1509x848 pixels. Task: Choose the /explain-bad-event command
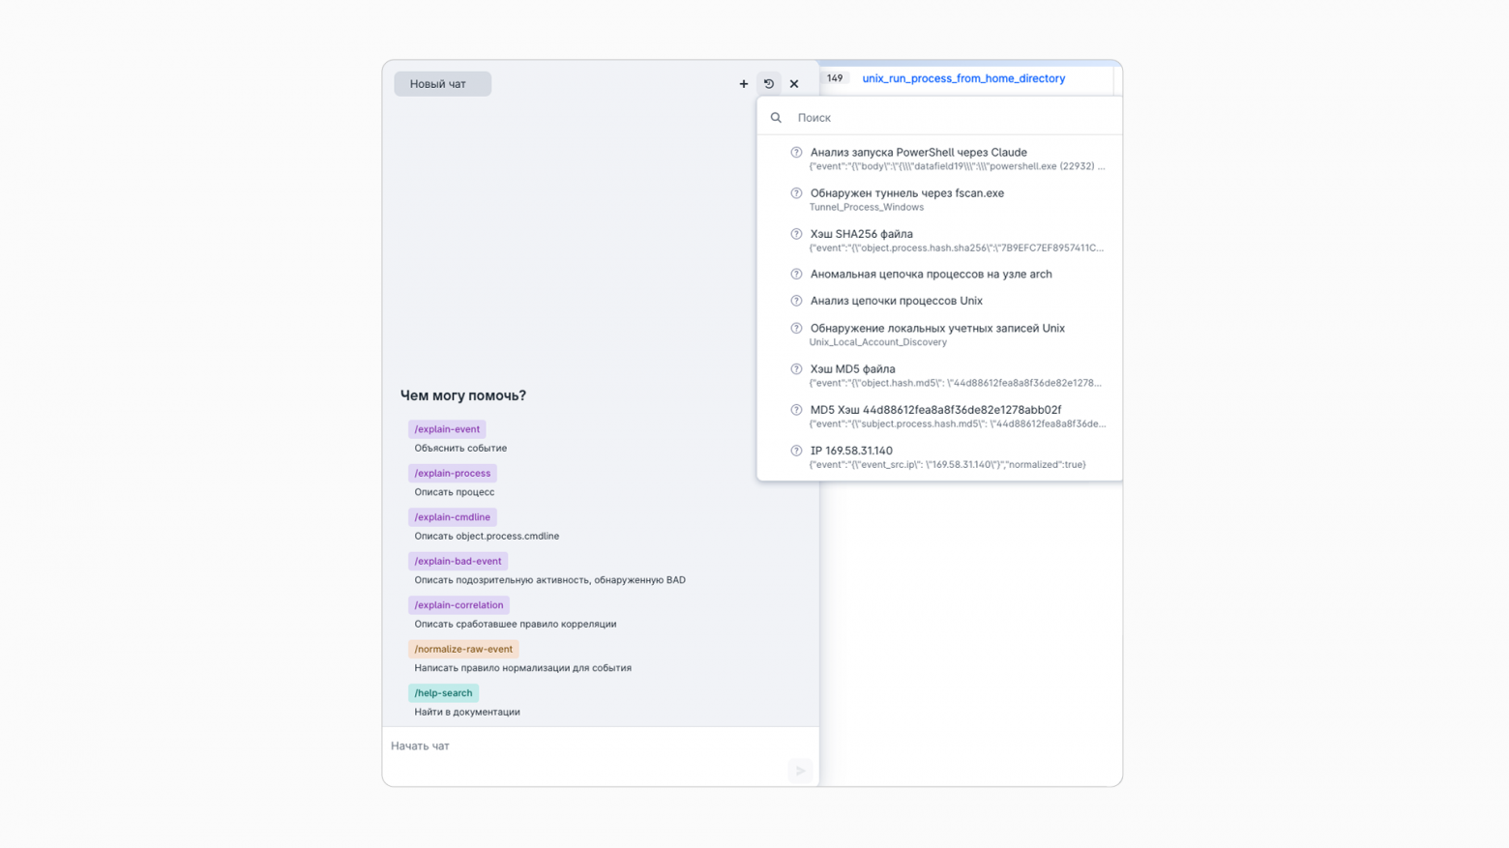click(x=458, y=562)
